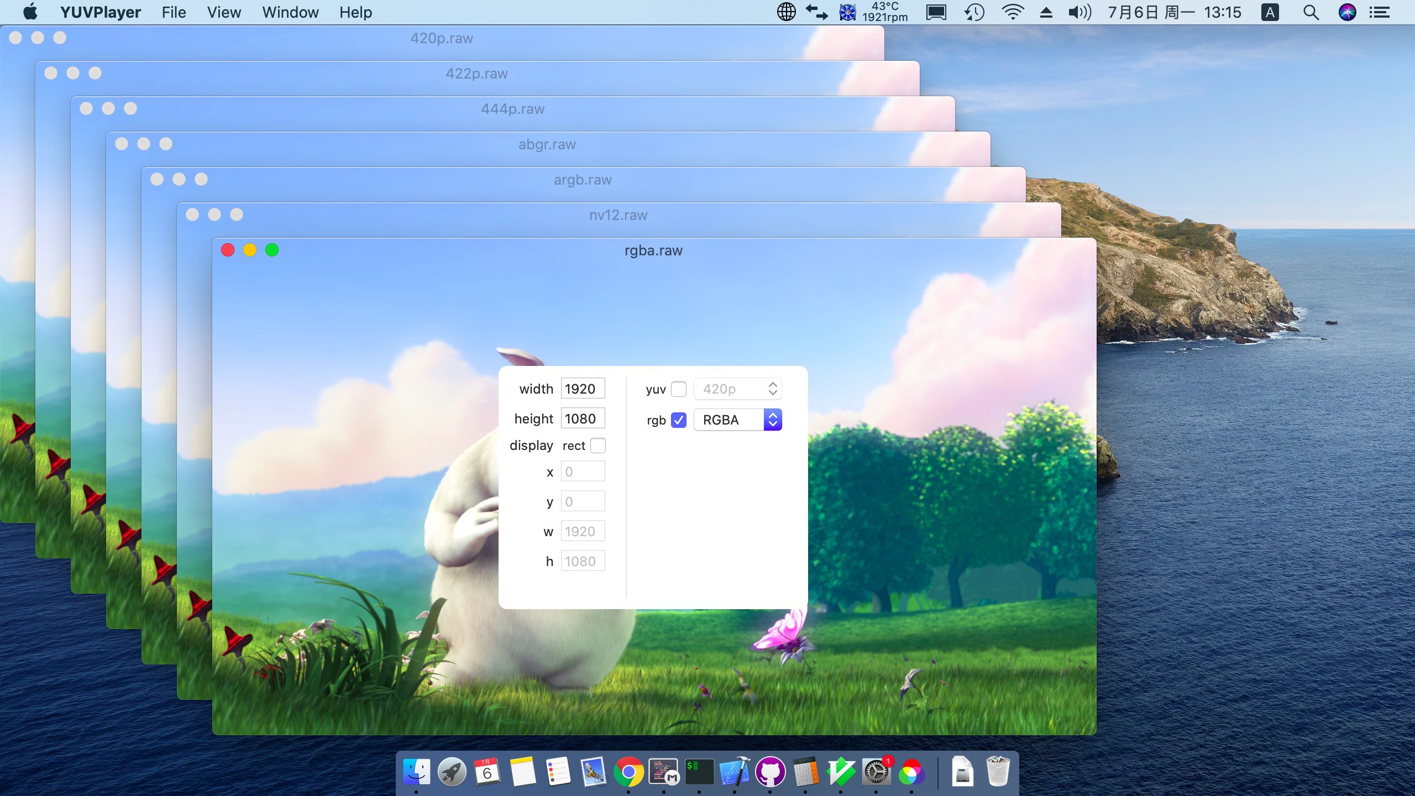
Task: Click Spotlight search magnifier icon
Action: point(1311,12)
